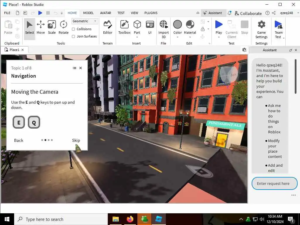Image resolution: width=300 pixels, height=225 pixels.
Task: Expand the Material dropdown arrow
Action: pos(190,37)
